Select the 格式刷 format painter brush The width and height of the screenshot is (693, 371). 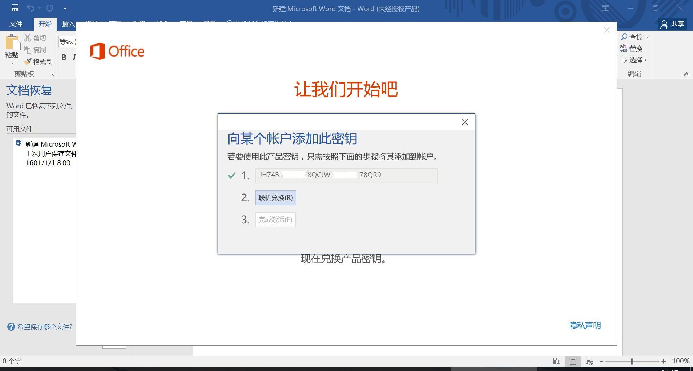click(38, 62)
